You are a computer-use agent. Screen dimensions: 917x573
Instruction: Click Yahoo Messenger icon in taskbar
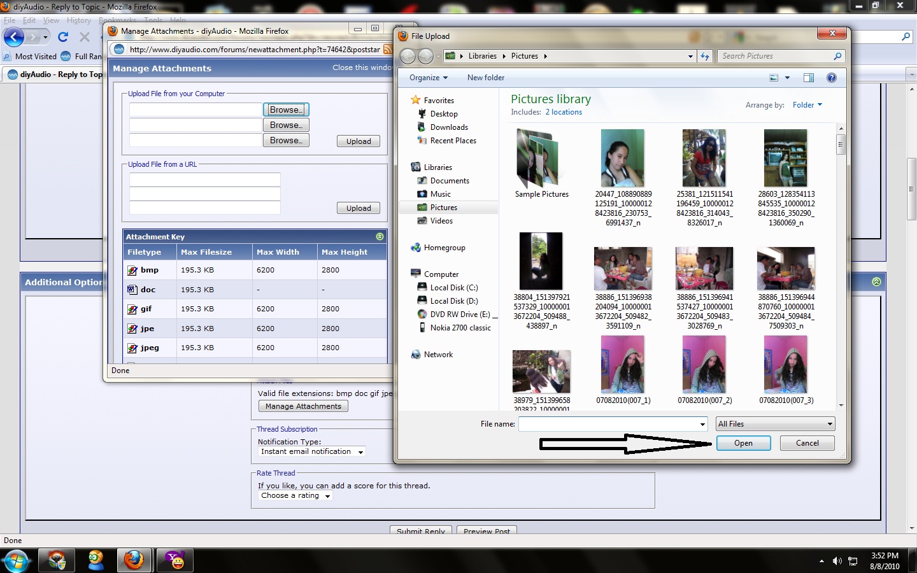(174, 560)
